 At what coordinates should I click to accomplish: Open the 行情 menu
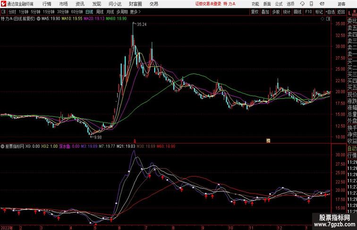[47, 4]
